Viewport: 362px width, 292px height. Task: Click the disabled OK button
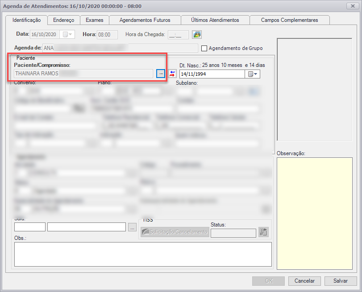[269, 281]
